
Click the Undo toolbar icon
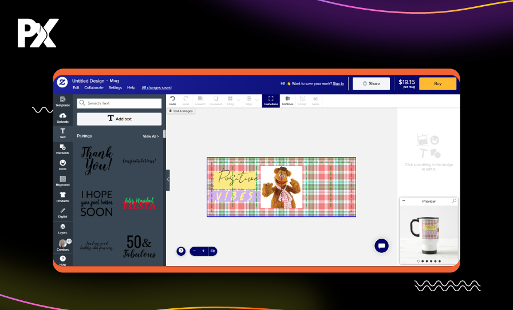[x=172, y=100]
